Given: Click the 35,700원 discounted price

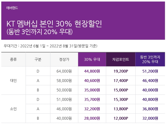Looking at the screenshot, I should tap(92, 100).
